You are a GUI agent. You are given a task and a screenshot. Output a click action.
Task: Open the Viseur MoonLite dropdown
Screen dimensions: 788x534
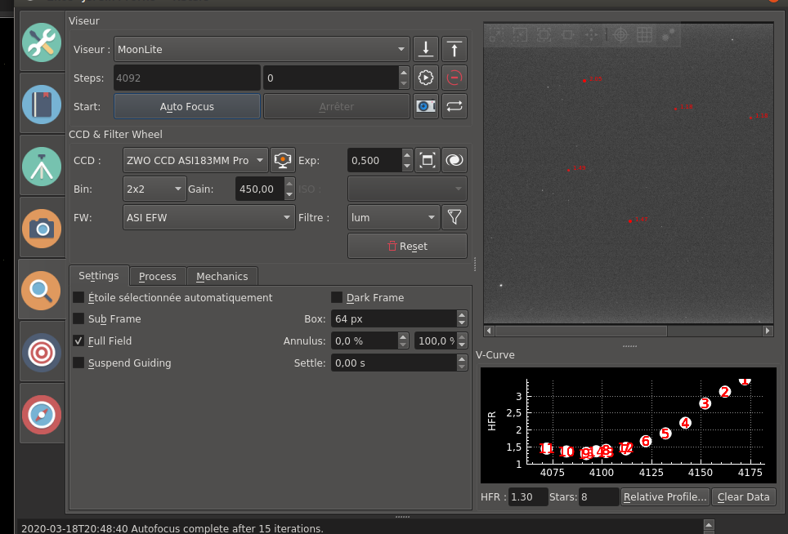[x=262, y=49]
